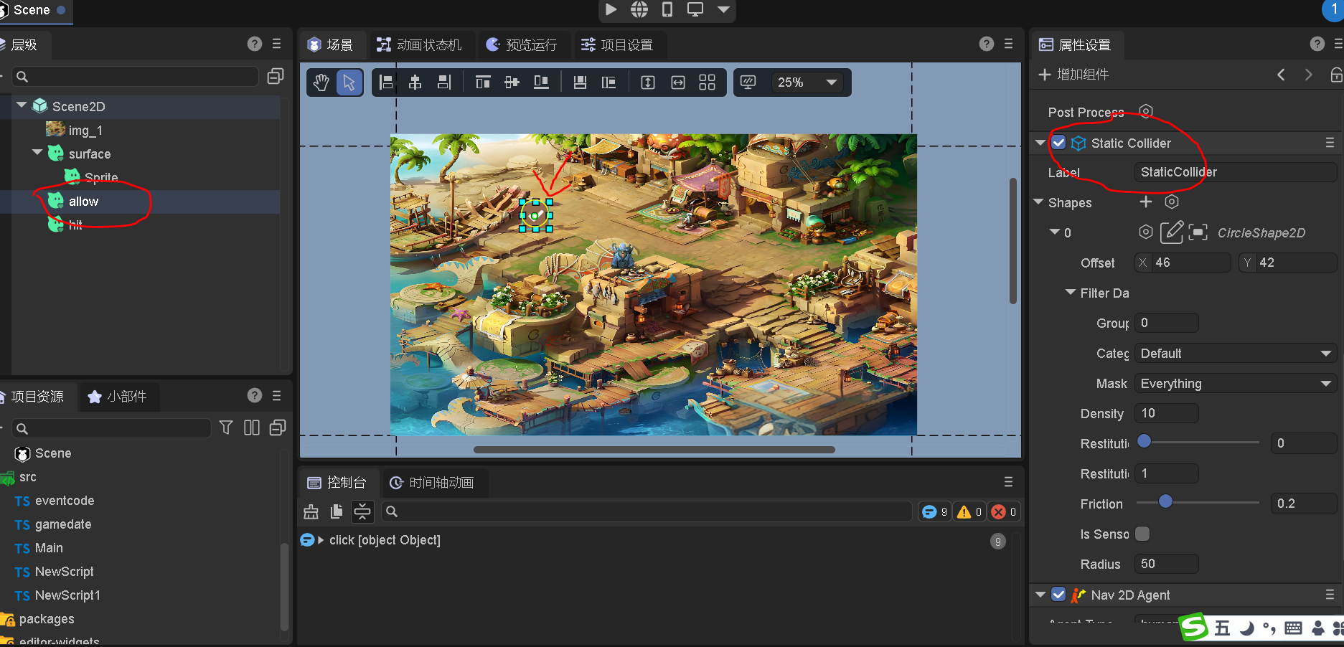The height and width of the screenshot is (647, 1344).
Task: Add a new shape with plus icon
Action: click(1146, 202)
